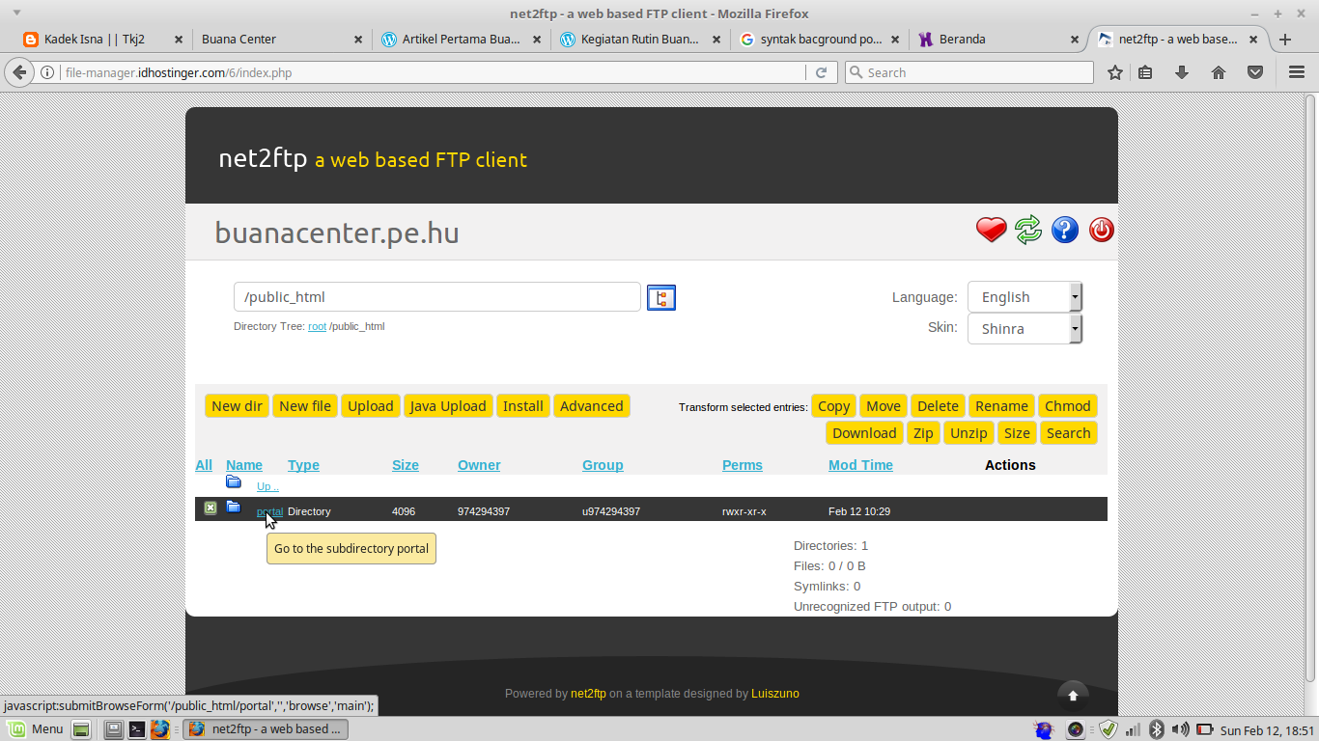Toggle the checkbox for the portal row
The image size is (1319, 741).
[x=210, y=508]
